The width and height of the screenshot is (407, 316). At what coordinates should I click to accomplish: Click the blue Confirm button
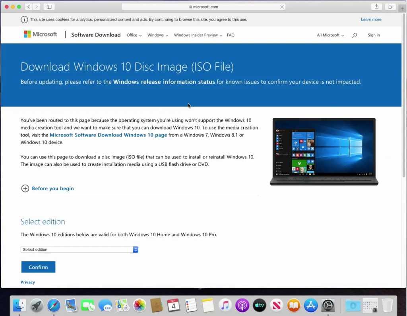point(38,267)
